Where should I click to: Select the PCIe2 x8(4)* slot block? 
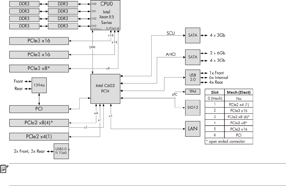[39, 123]
